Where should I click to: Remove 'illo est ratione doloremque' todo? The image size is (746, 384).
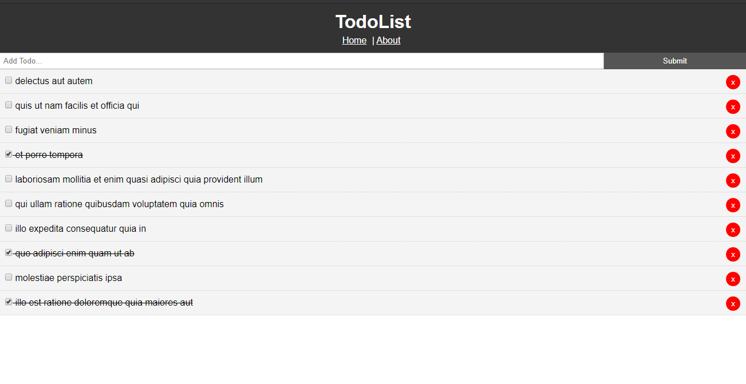click(x=733, y=304)
